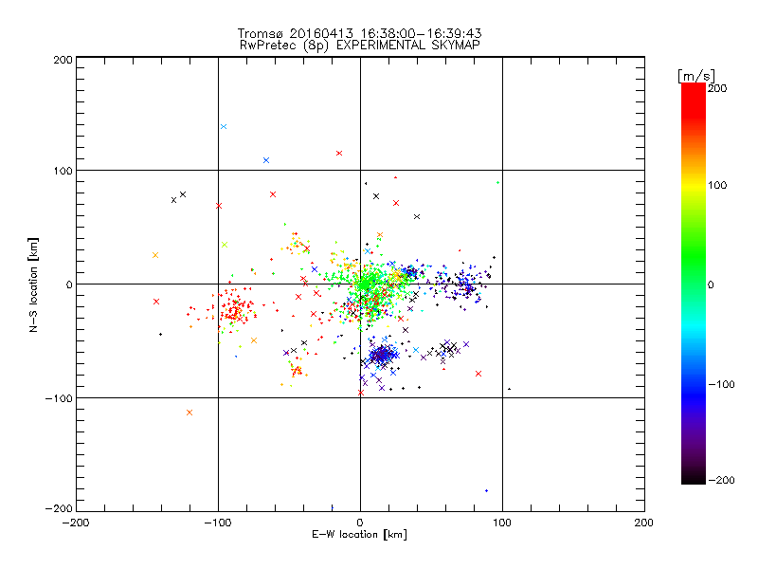
Task: Click the lone orange X marker below the -100 km gridline
Action: [x=189, y=413]
